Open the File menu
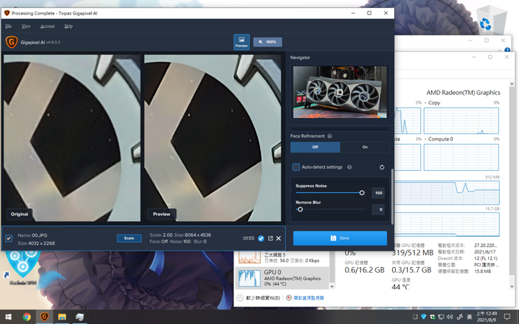 [x=9, y=26]
